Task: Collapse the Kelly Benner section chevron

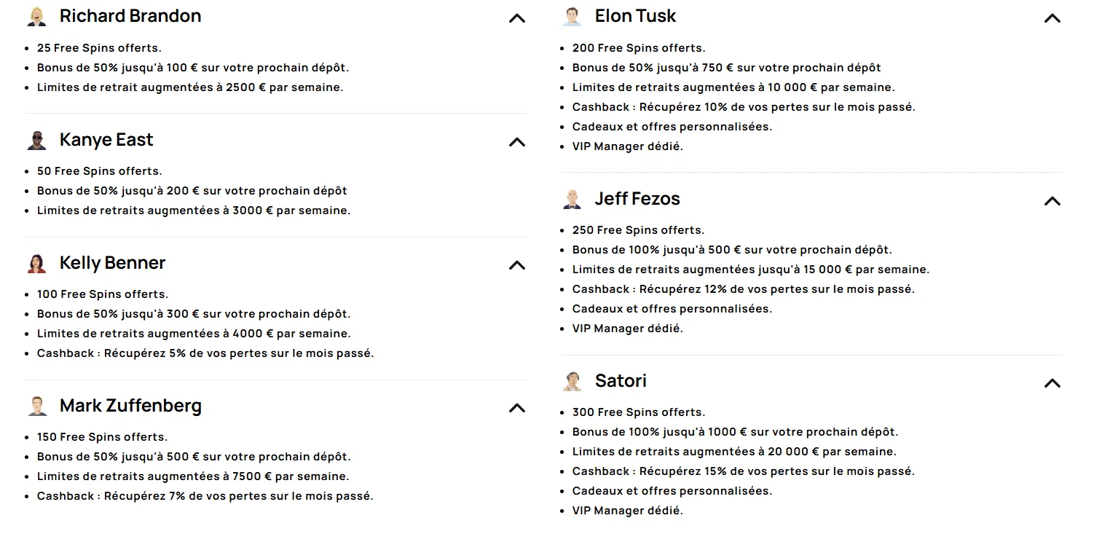Action: [x=517, y=265]
